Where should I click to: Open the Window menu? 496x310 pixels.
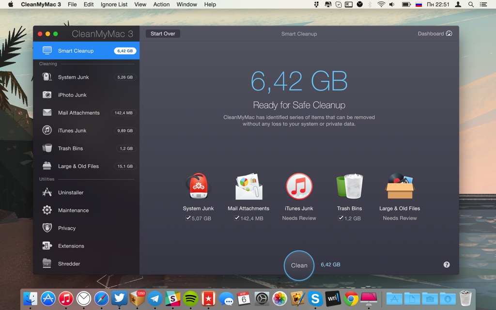click(186, 4)
